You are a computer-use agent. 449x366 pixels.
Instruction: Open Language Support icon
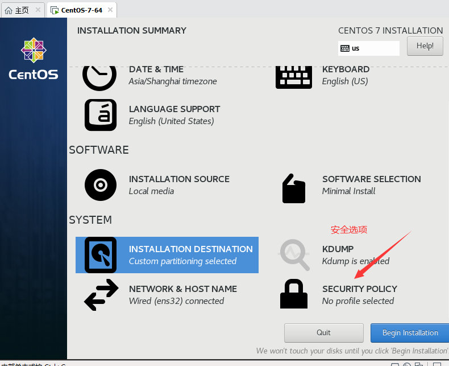point(101,115)
